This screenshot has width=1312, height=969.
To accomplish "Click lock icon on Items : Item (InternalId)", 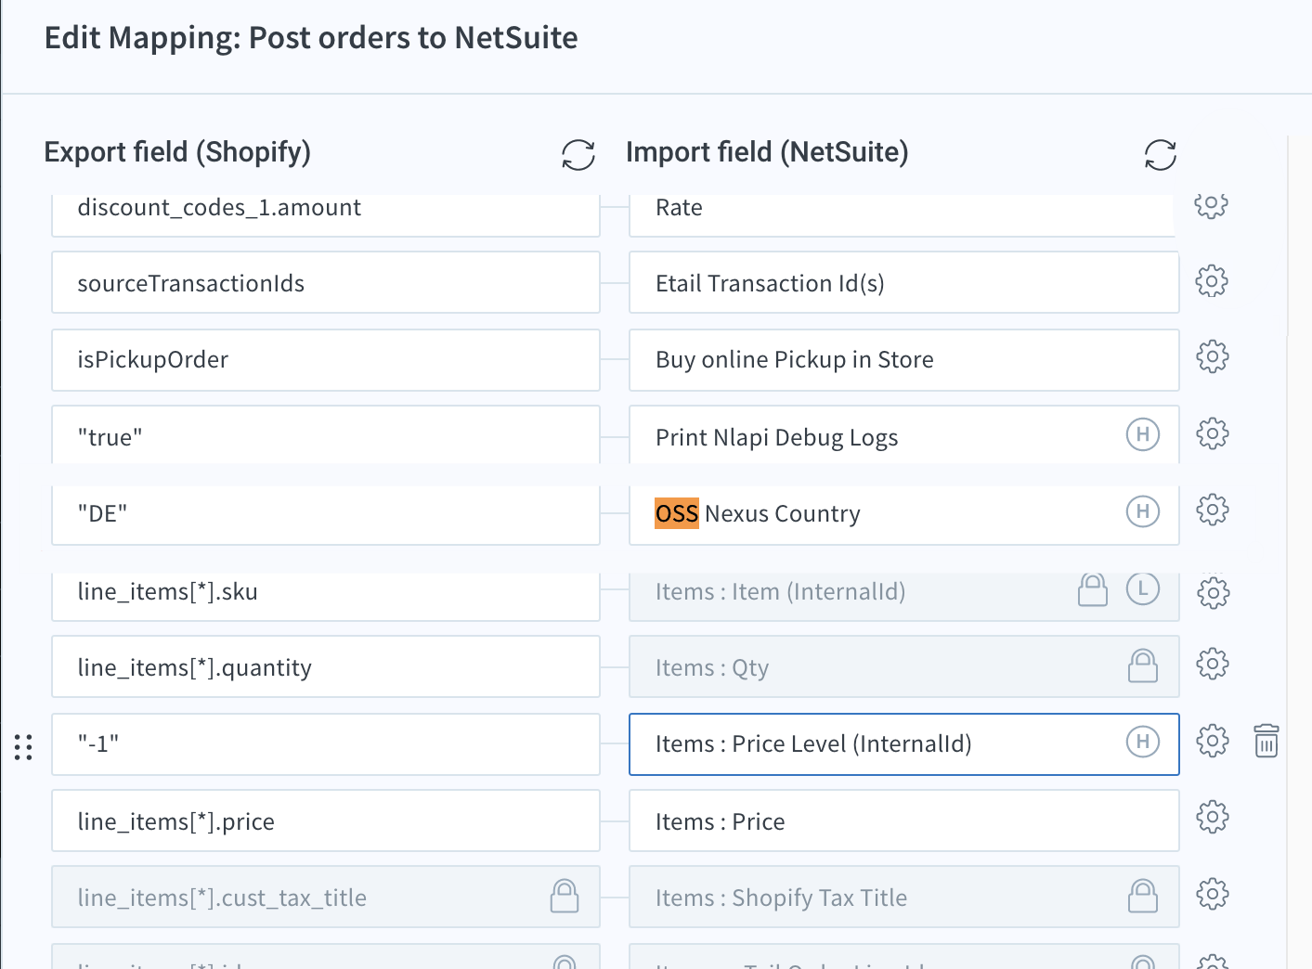I will pos(1093,589).
